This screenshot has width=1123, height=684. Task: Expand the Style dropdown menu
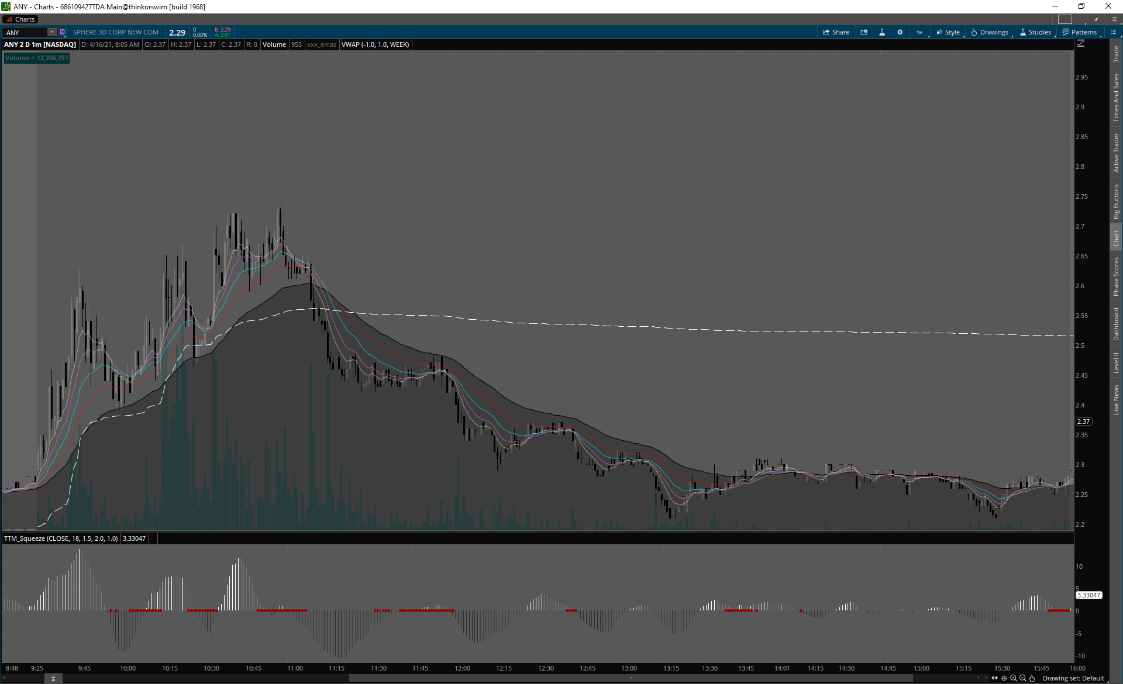pos(948,32)
